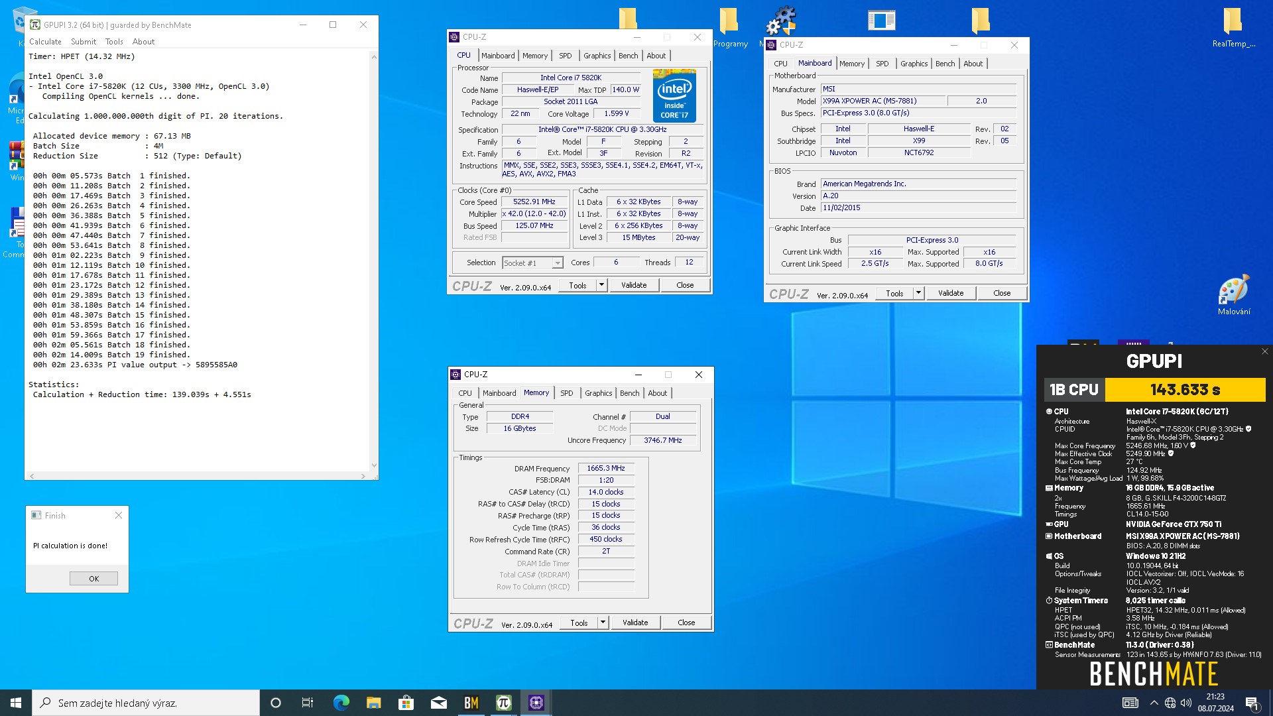Switch to CPU-Z taskbar icon

tap(536, 703)
